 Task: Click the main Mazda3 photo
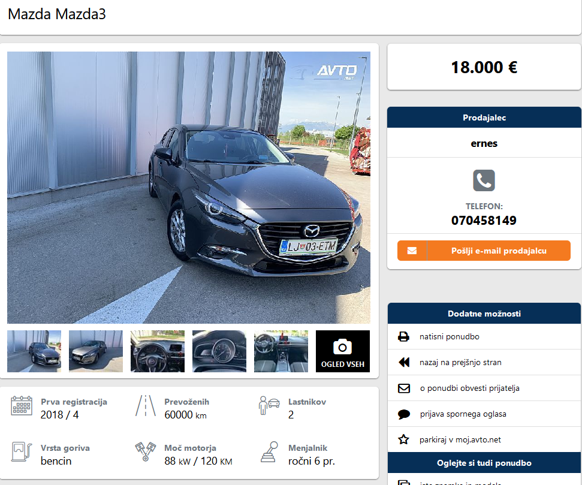pos(189,188)
